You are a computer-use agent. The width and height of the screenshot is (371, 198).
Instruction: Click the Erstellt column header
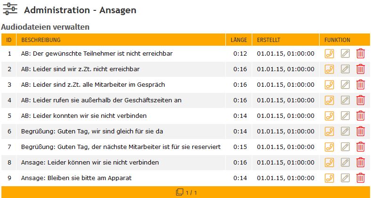click(269, 40)
